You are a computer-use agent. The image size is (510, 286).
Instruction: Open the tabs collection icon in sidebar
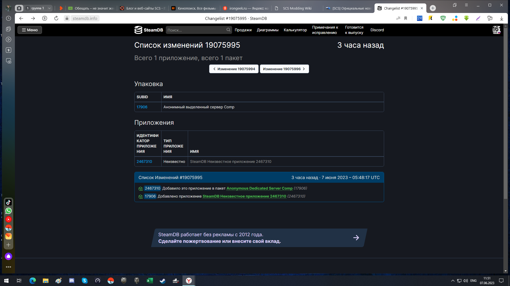pos(8,29)
